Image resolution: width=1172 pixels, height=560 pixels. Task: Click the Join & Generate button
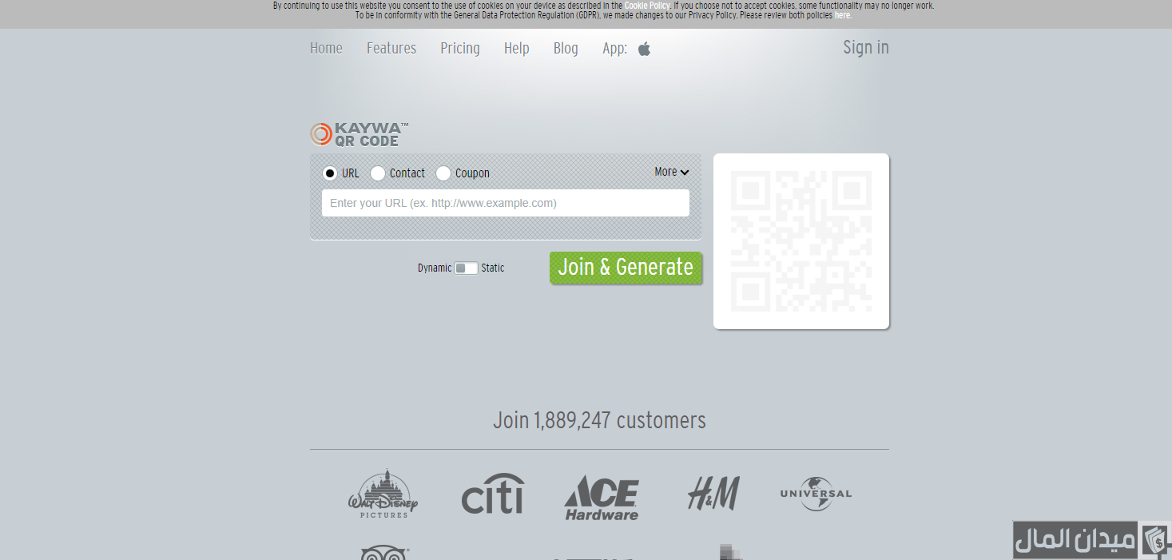(x=626, y=268)
